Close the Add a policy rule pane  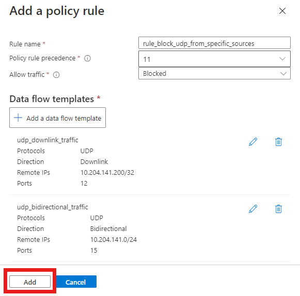click(282, 11)
